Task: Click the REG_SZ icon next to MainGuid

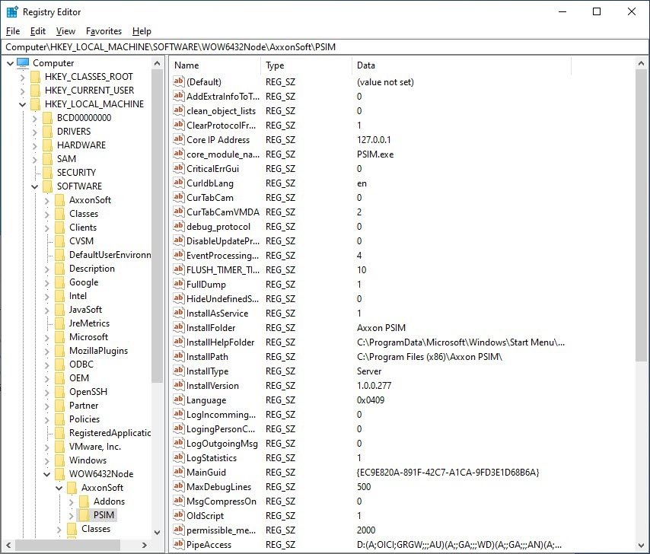Action: [x=179, y=473]
